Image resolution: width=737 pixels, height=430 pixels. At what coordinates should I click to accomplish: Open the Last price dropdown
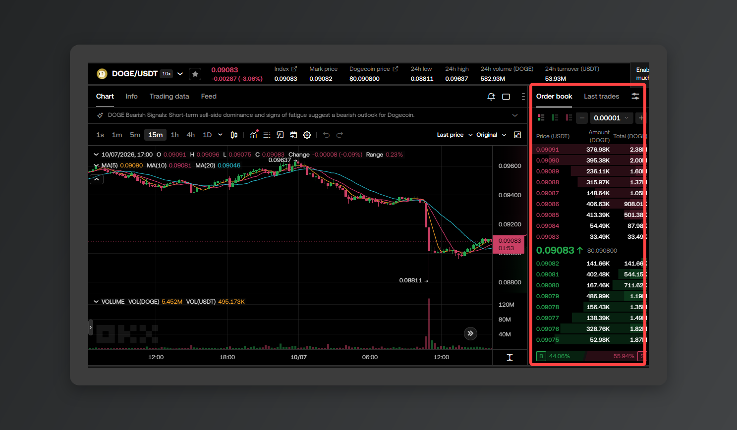point(454,135)
